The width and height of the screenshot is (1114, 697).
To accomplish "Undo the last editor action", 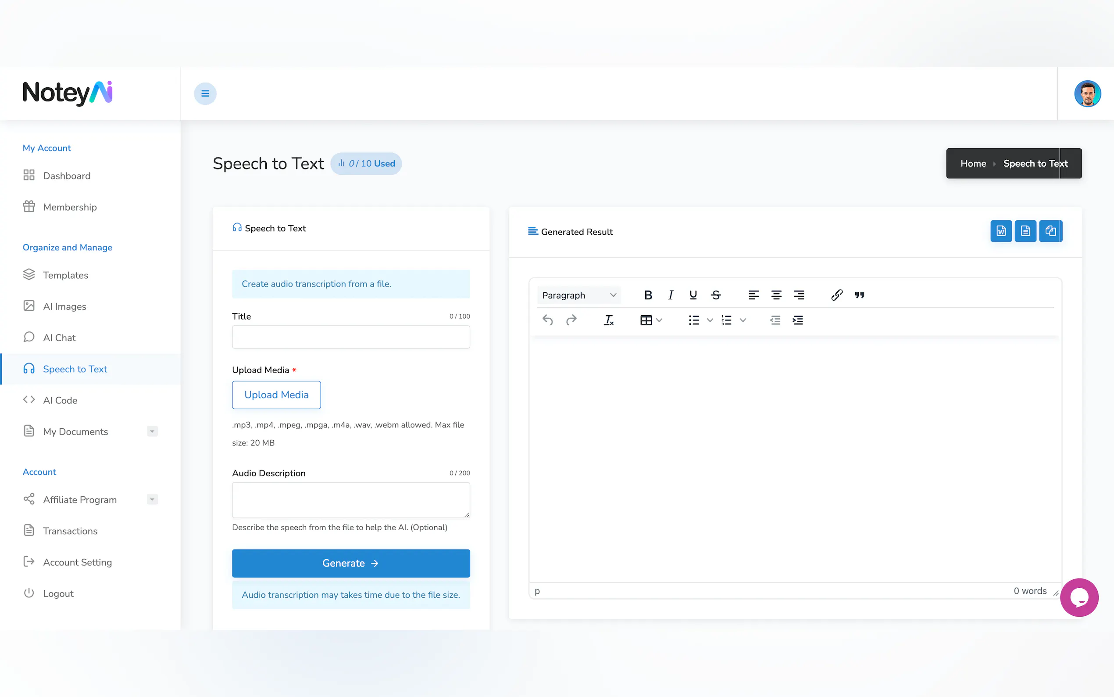I will (547, 320).
